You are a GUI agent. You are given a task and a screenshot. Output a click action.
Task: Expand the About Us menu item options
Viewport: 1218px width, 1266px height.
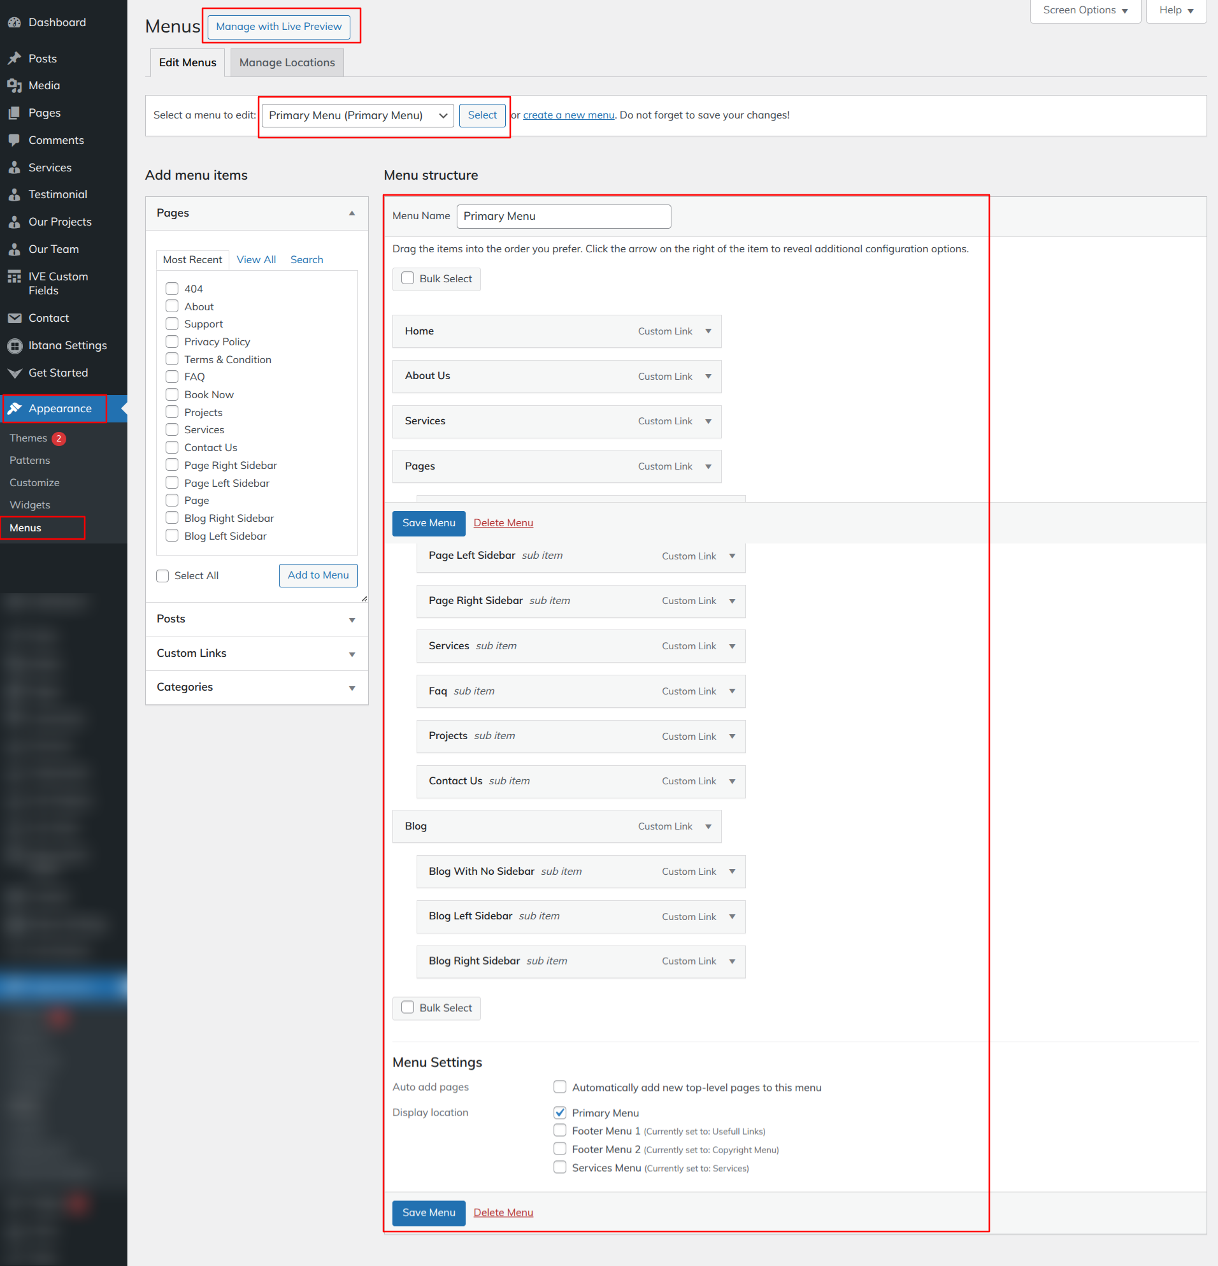coord(708,377)
